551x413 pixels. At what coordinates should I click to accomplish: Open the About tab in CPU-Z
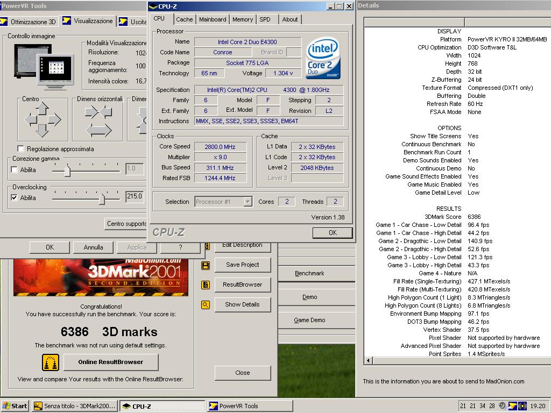(290, 19)
